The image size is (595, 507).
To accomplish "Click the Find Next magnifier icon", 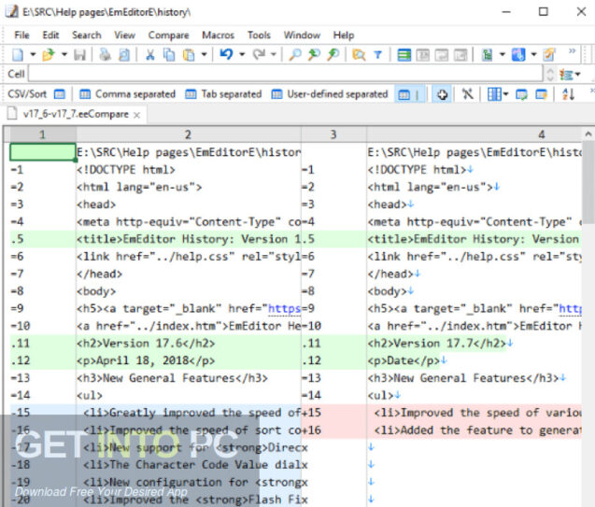I will (x=333, y=55).
